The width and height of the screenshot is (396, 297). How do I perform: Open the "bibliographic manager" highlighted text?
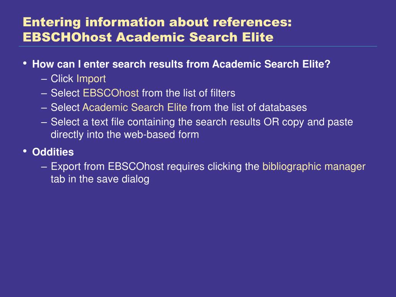pos(314,167)
